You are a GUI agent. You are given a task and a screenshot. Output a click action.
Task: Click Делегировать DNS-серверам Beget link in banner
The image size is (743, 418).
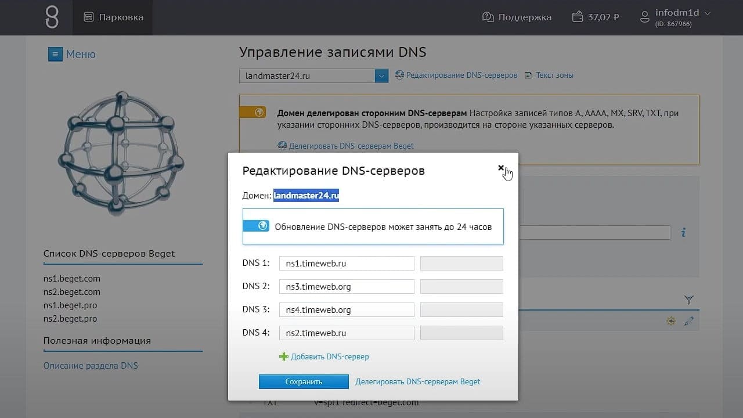click(351, 146)
